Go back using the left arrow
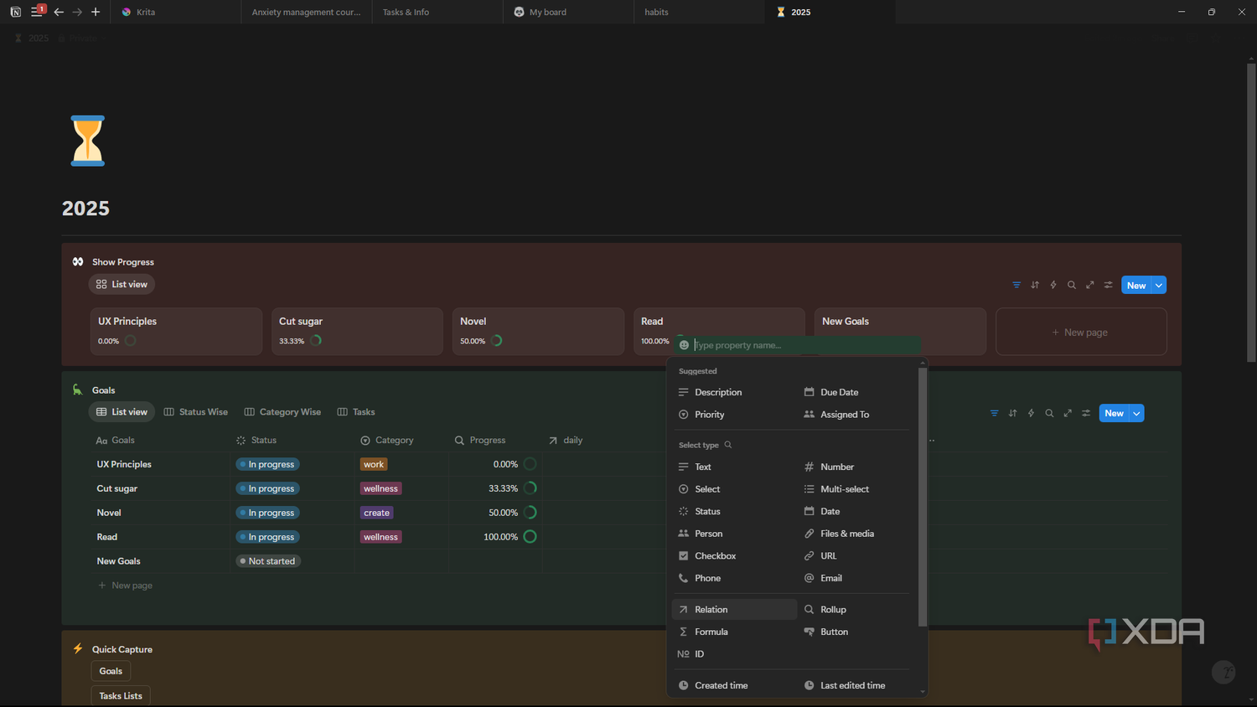This screenshot has height=707, width=1257. pyautogui.click(x=59, y=12)
